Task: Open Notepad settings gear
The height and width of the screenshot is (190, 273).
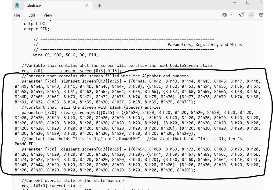Action: [x=261, y=15]
